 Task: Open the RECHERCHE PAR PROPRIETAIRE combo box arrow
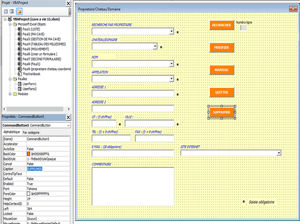tap(172, 32)
